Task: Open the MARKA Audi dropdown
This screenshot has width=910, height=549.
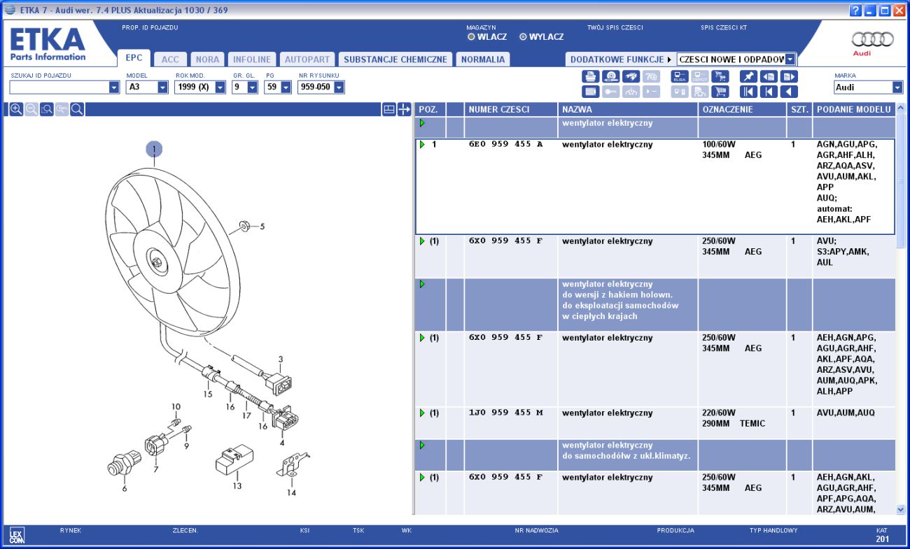Action: (897, 87)
